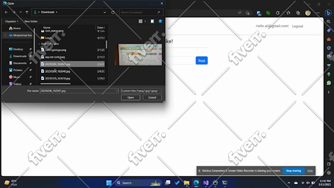Click the Logout link
This screenshot has width=334, height=188.
click(x=298, y=26)
